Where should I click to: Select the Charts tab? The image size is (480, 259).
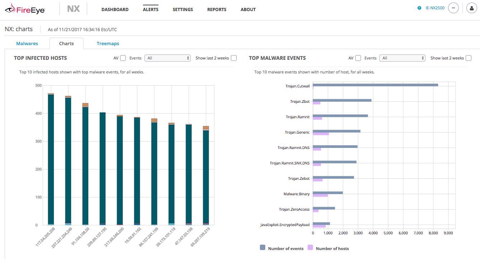66,43
